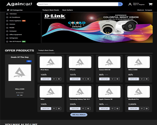Select first Deals Of The Day slide indicator
Viewport: 157px width, 125px height.
[18, 95]
